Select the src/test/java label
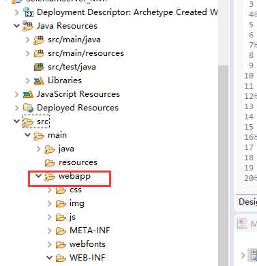Image resolution: width=257 pixels, height=266 pixels. (x=72, y=67)
